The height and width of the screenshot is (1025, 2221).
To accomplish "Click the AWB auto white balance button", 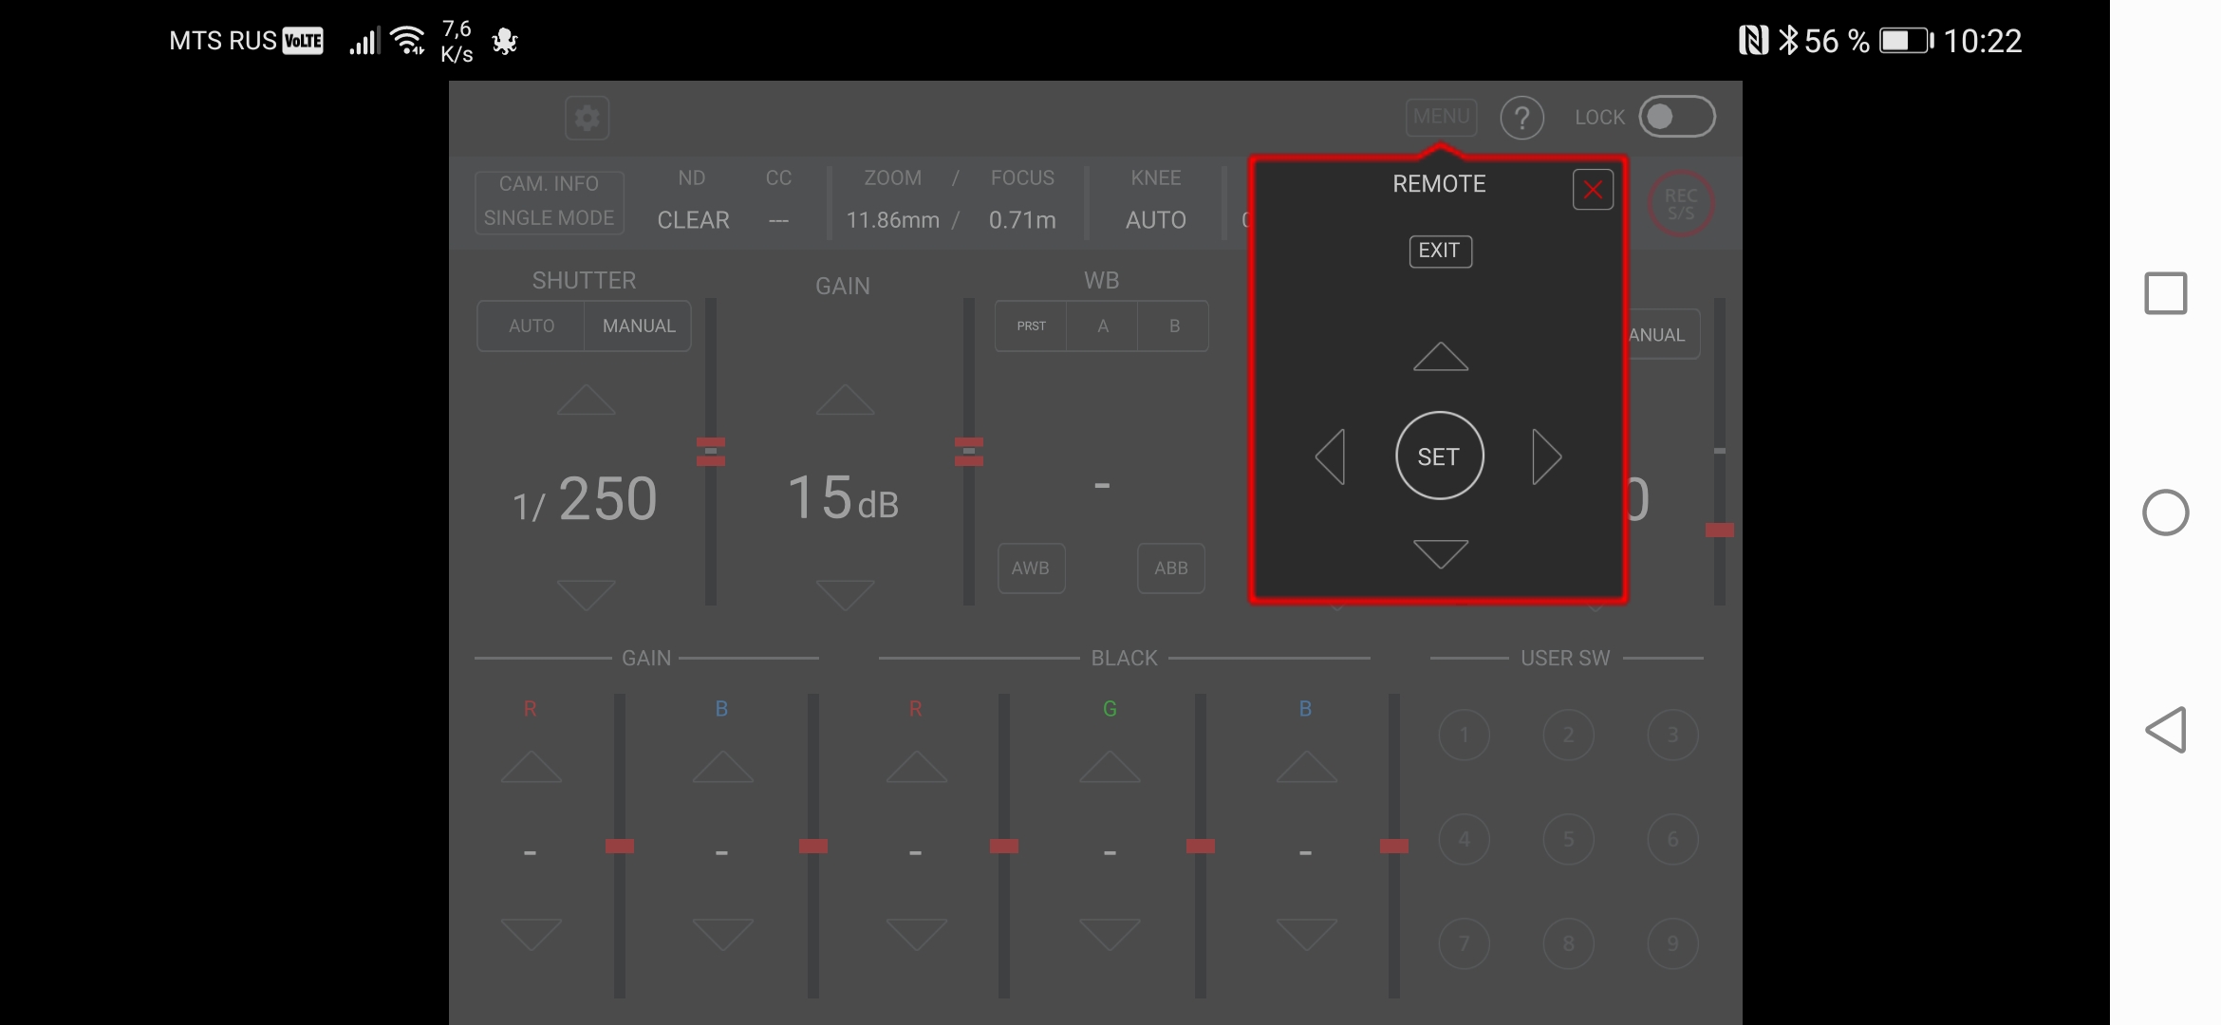I will pos(1031,568).
